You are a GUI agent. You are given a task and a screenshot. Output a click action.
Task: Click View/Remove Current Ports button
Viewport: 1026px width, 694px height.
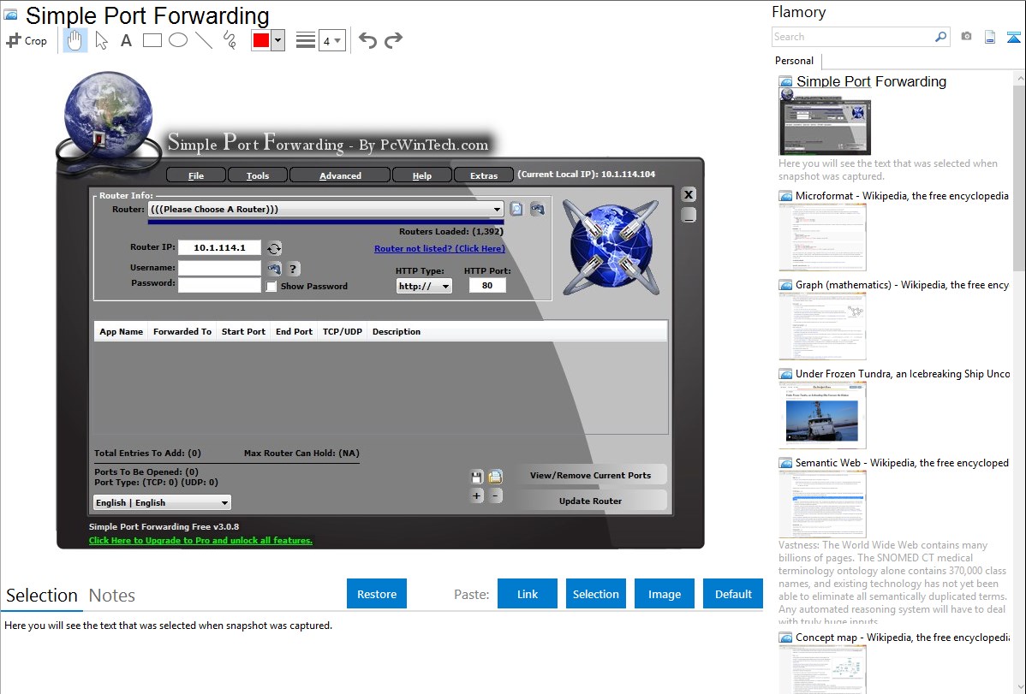pos(590,476)
